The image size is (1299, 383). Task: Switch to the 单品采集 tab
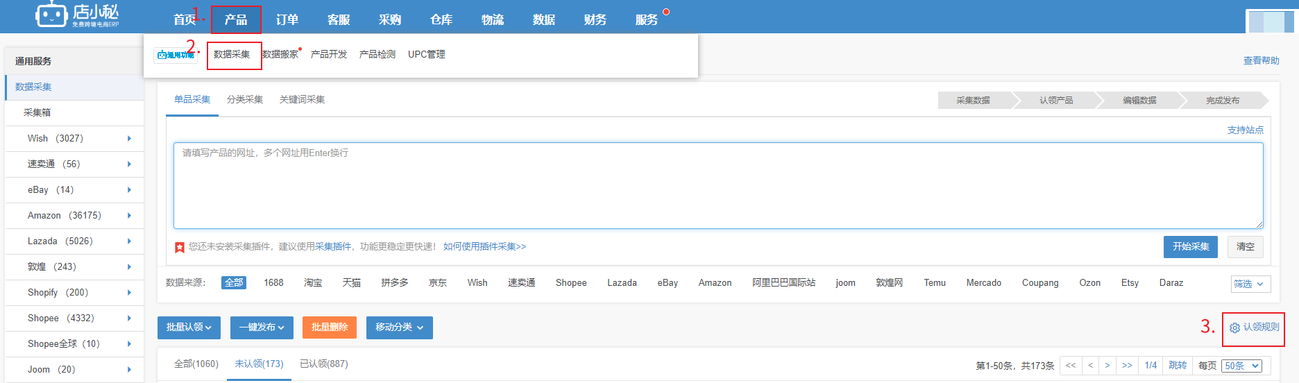coord(192,100)
